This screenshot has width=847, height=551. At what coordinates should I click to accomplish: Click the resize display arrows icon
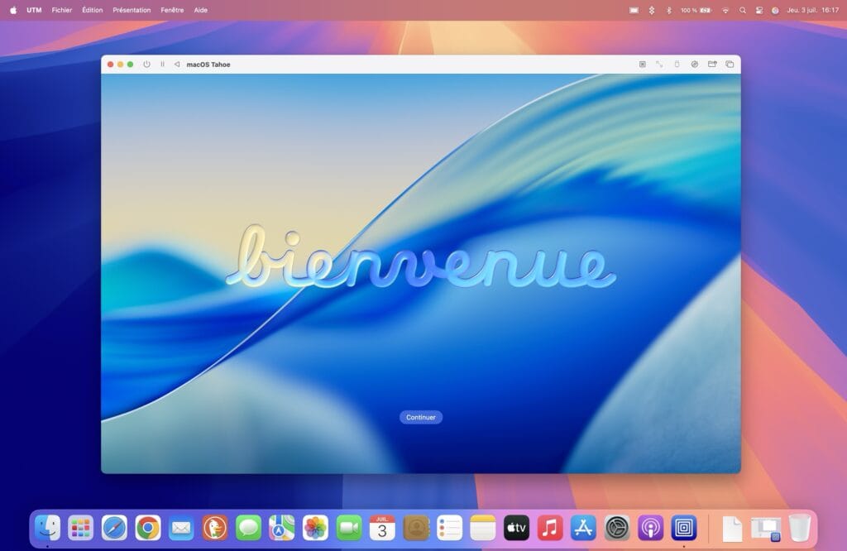659,65
